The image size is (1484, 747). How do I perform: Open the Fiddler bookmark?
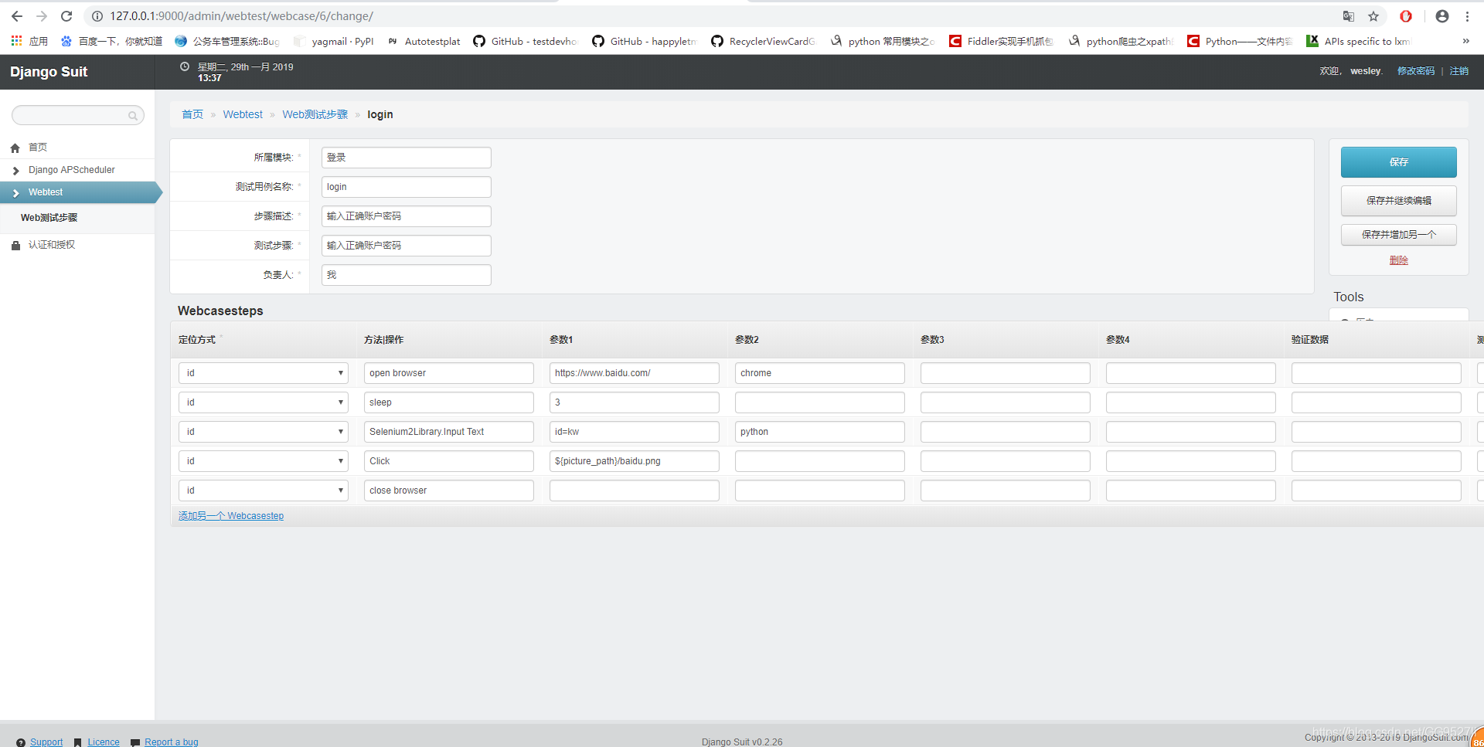[1002, 41]
